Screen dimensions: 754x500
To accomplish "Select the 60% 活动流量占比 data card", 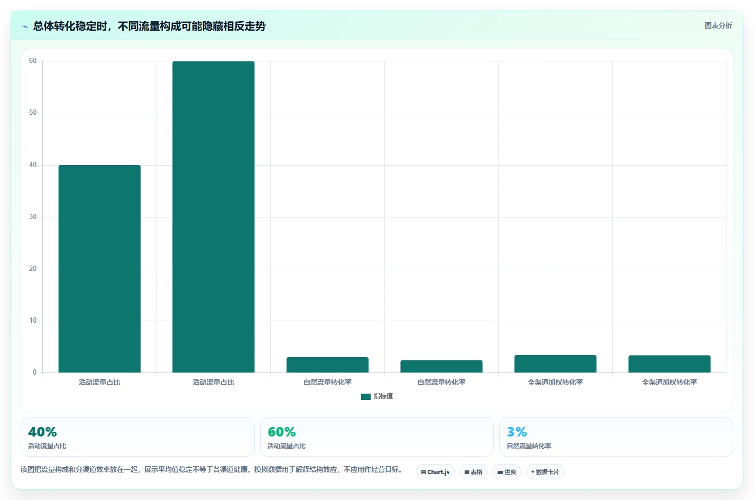I will tap(376, 437).
